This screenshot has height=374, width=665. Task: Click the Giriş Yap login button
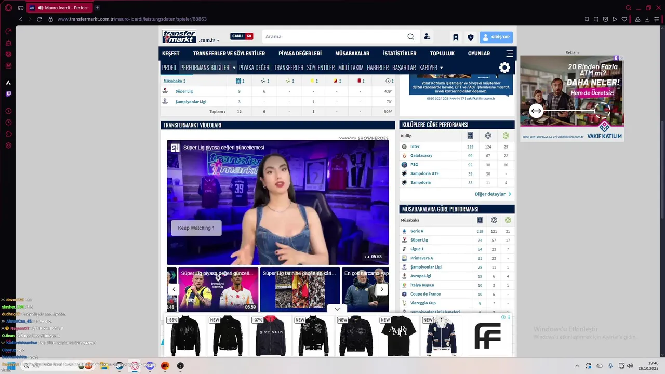coord(496,37)
